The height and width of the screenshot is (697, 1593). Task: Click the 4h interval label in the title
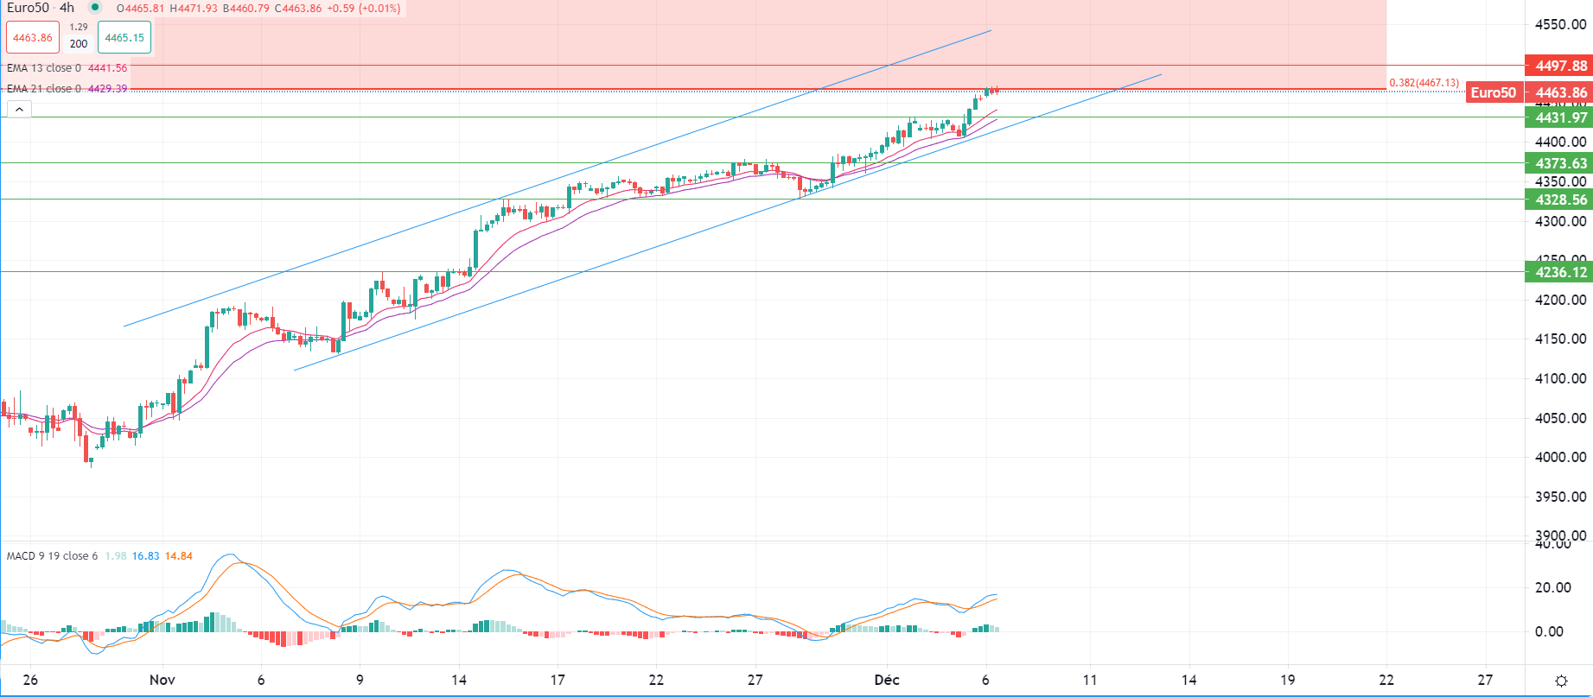(x=67, y=8)
